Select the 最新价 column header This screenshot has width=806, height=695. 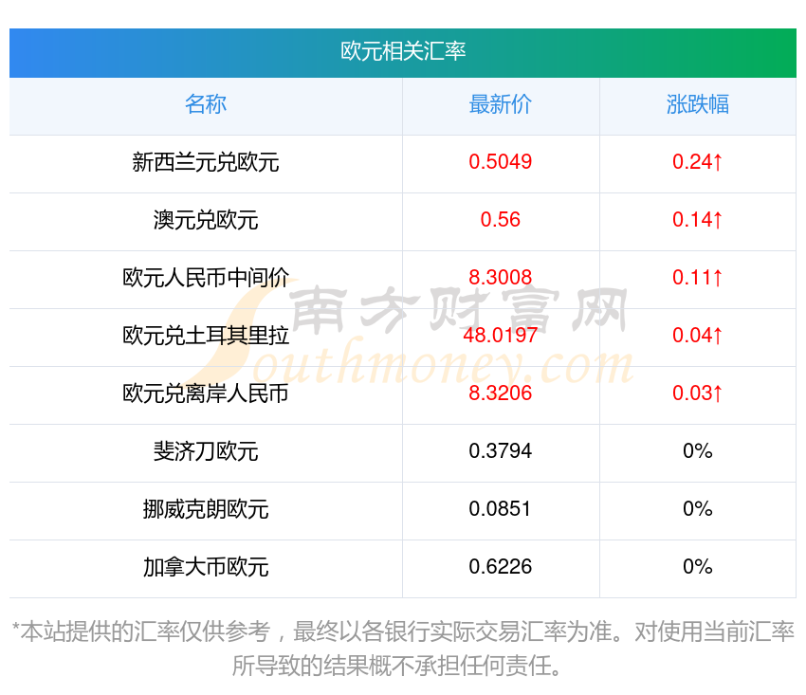[x=500, y=104]
